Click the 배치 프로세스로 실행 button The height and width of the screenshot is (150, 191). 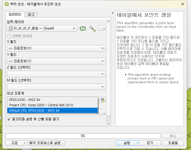coord(47,143)
